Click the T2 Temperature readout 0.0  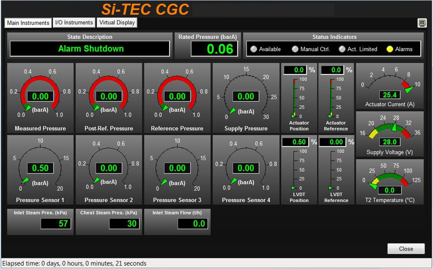(389, 190)
